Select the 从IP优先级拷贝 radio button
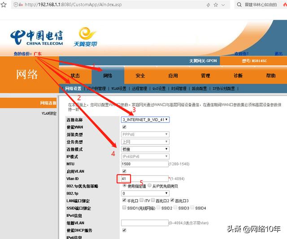Viewport: 287px width, 239px height. 149,186
